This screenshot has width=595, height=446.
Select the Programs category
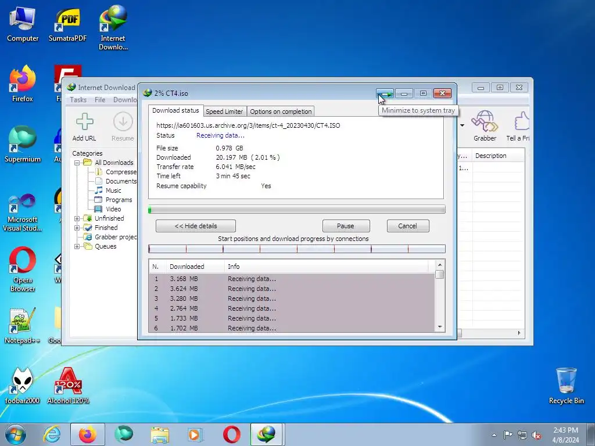coord(113,200)
